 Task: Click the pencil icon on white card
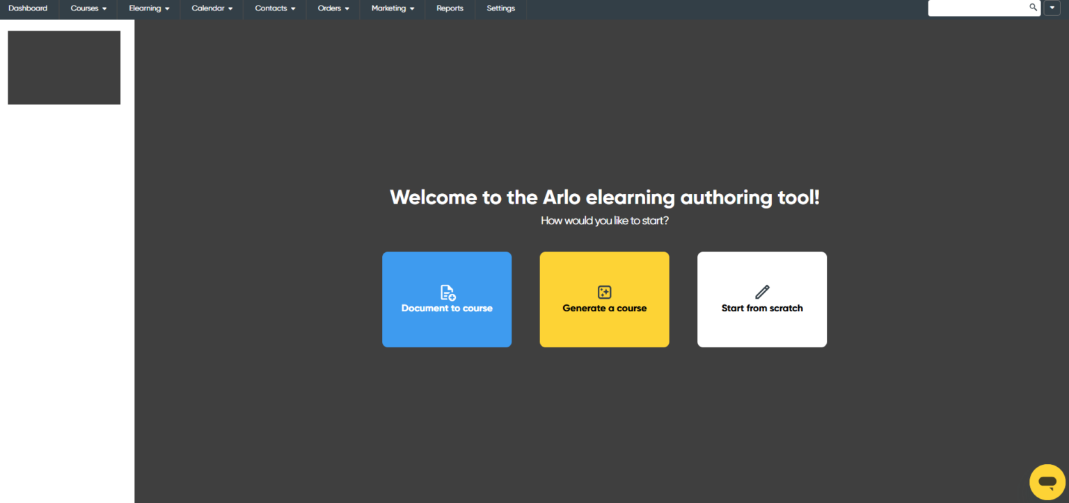pyautogui.click(x=762, y=292)
